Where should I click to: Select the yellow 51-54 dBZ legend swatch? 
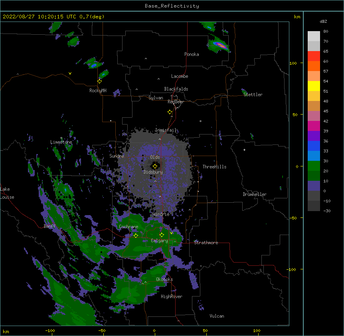[314, 86]
